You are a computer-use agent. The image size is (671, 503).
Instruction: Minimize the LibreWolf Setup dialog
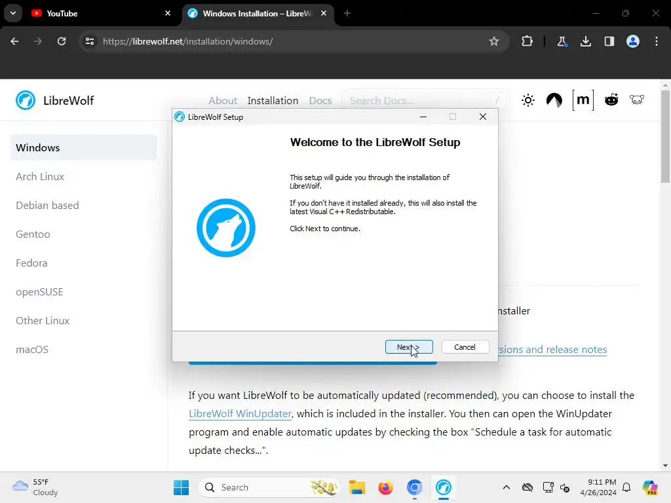click(x=423, y=117)
